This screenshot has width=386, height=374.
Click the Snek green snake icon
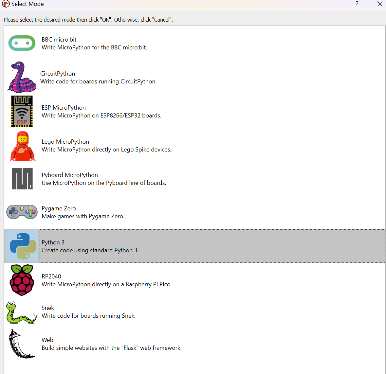point(22,312)
